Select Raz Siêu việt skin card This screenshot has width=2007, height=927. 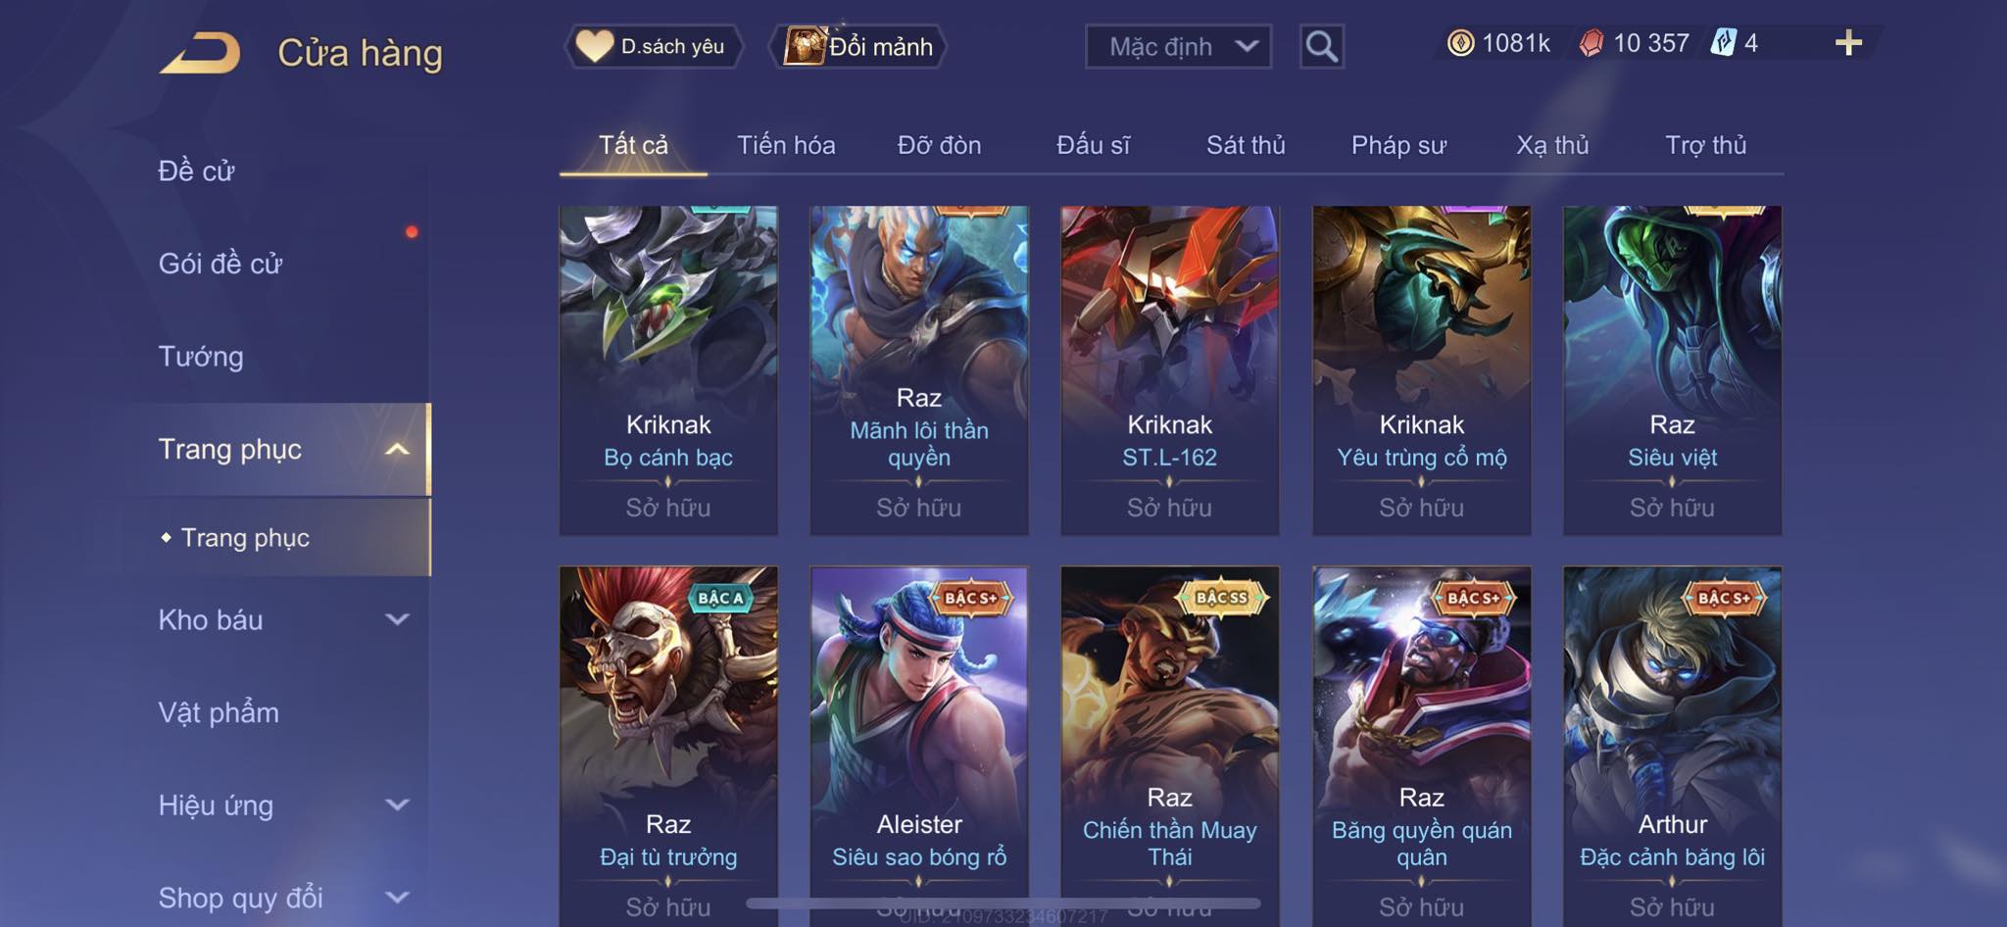(1672, 370)
